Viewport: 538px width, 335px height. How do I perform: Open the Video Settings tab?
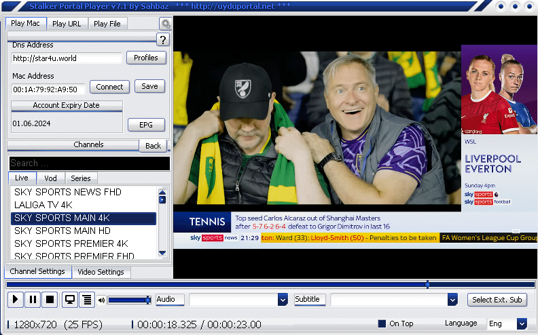point(101,272)
